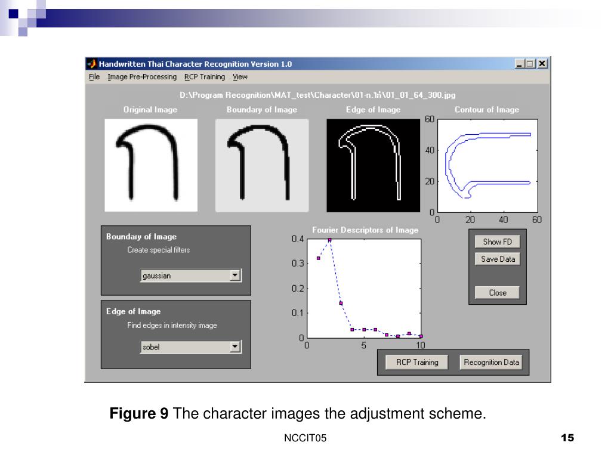This screenshot has width=611, height=458.
Task: Start RCP Training with the bottom button
Action: (417, 362)
